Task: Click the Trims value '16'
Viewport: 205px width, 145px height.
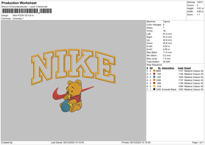Action: (x=164, y=31)
